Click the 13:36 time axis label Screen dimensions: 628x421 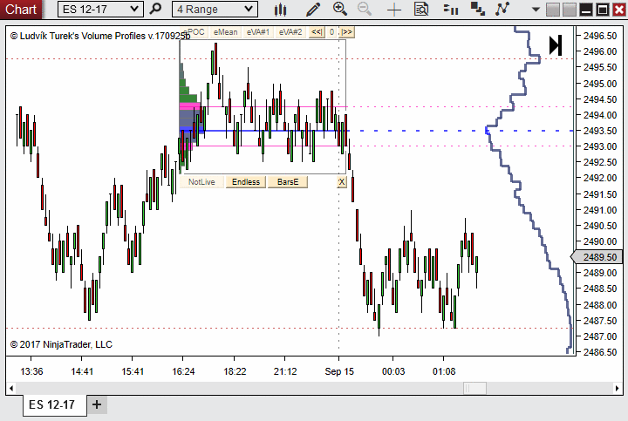pos(31,371)
